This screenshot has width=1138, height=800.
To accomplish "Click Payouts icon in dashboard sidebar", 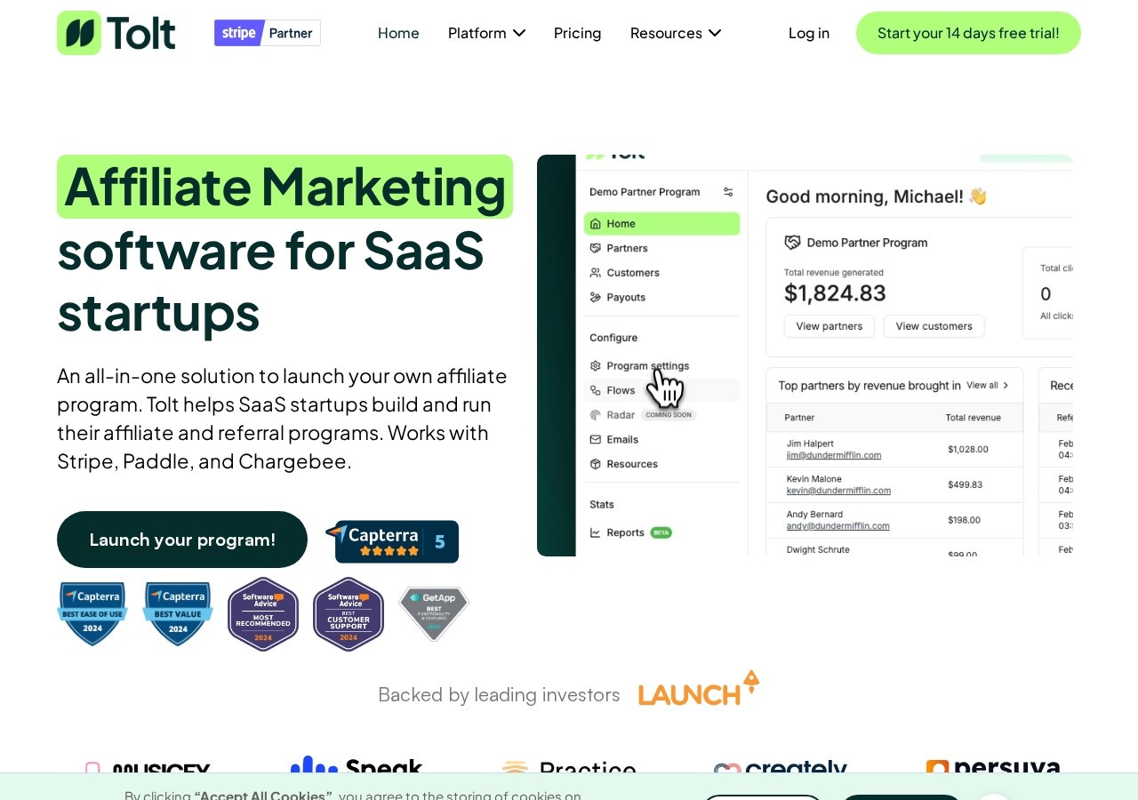I will [x=596, y=297].
